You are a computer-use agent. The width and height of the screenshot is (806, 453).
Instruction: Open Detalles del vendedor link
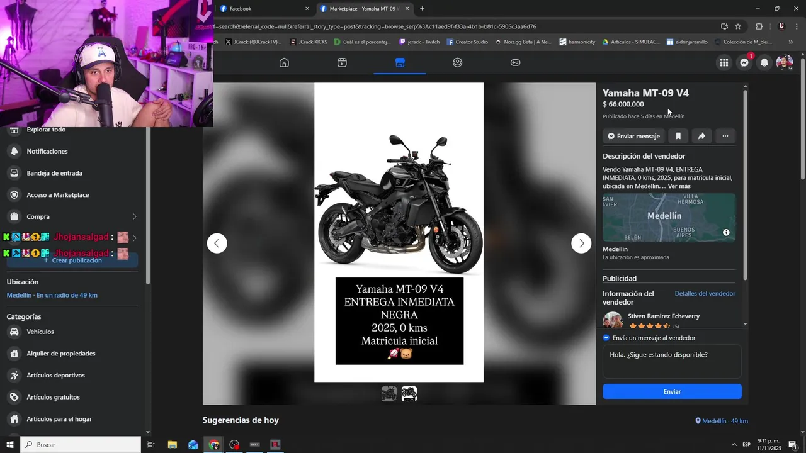click(x=705, y=294)
